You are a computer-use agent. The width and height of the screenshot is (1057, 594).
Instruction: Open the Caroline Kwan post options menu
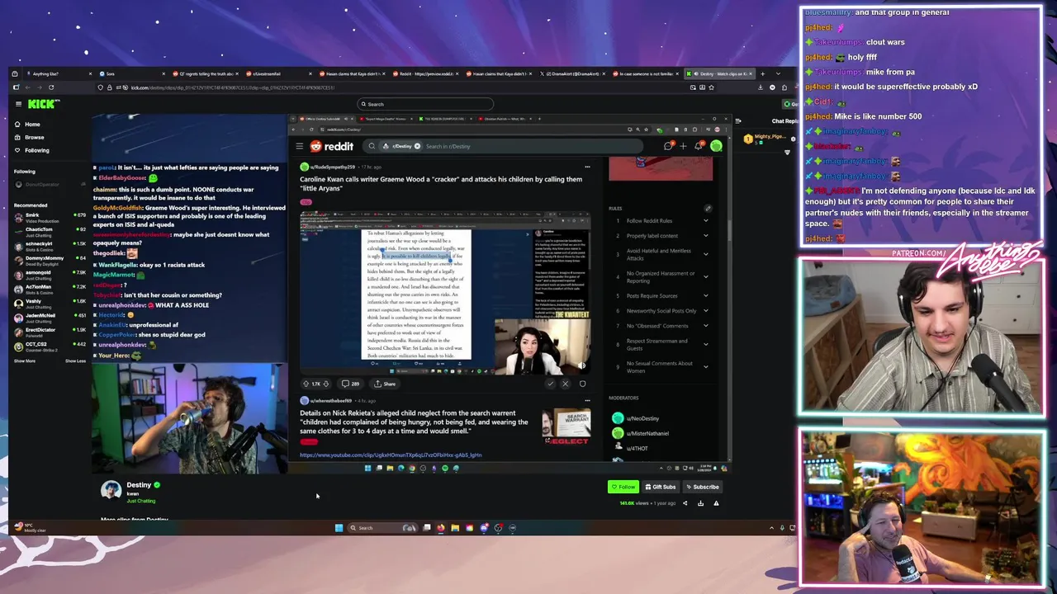tap(587, 167)
